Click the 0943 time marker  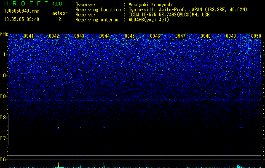point(79,36)
